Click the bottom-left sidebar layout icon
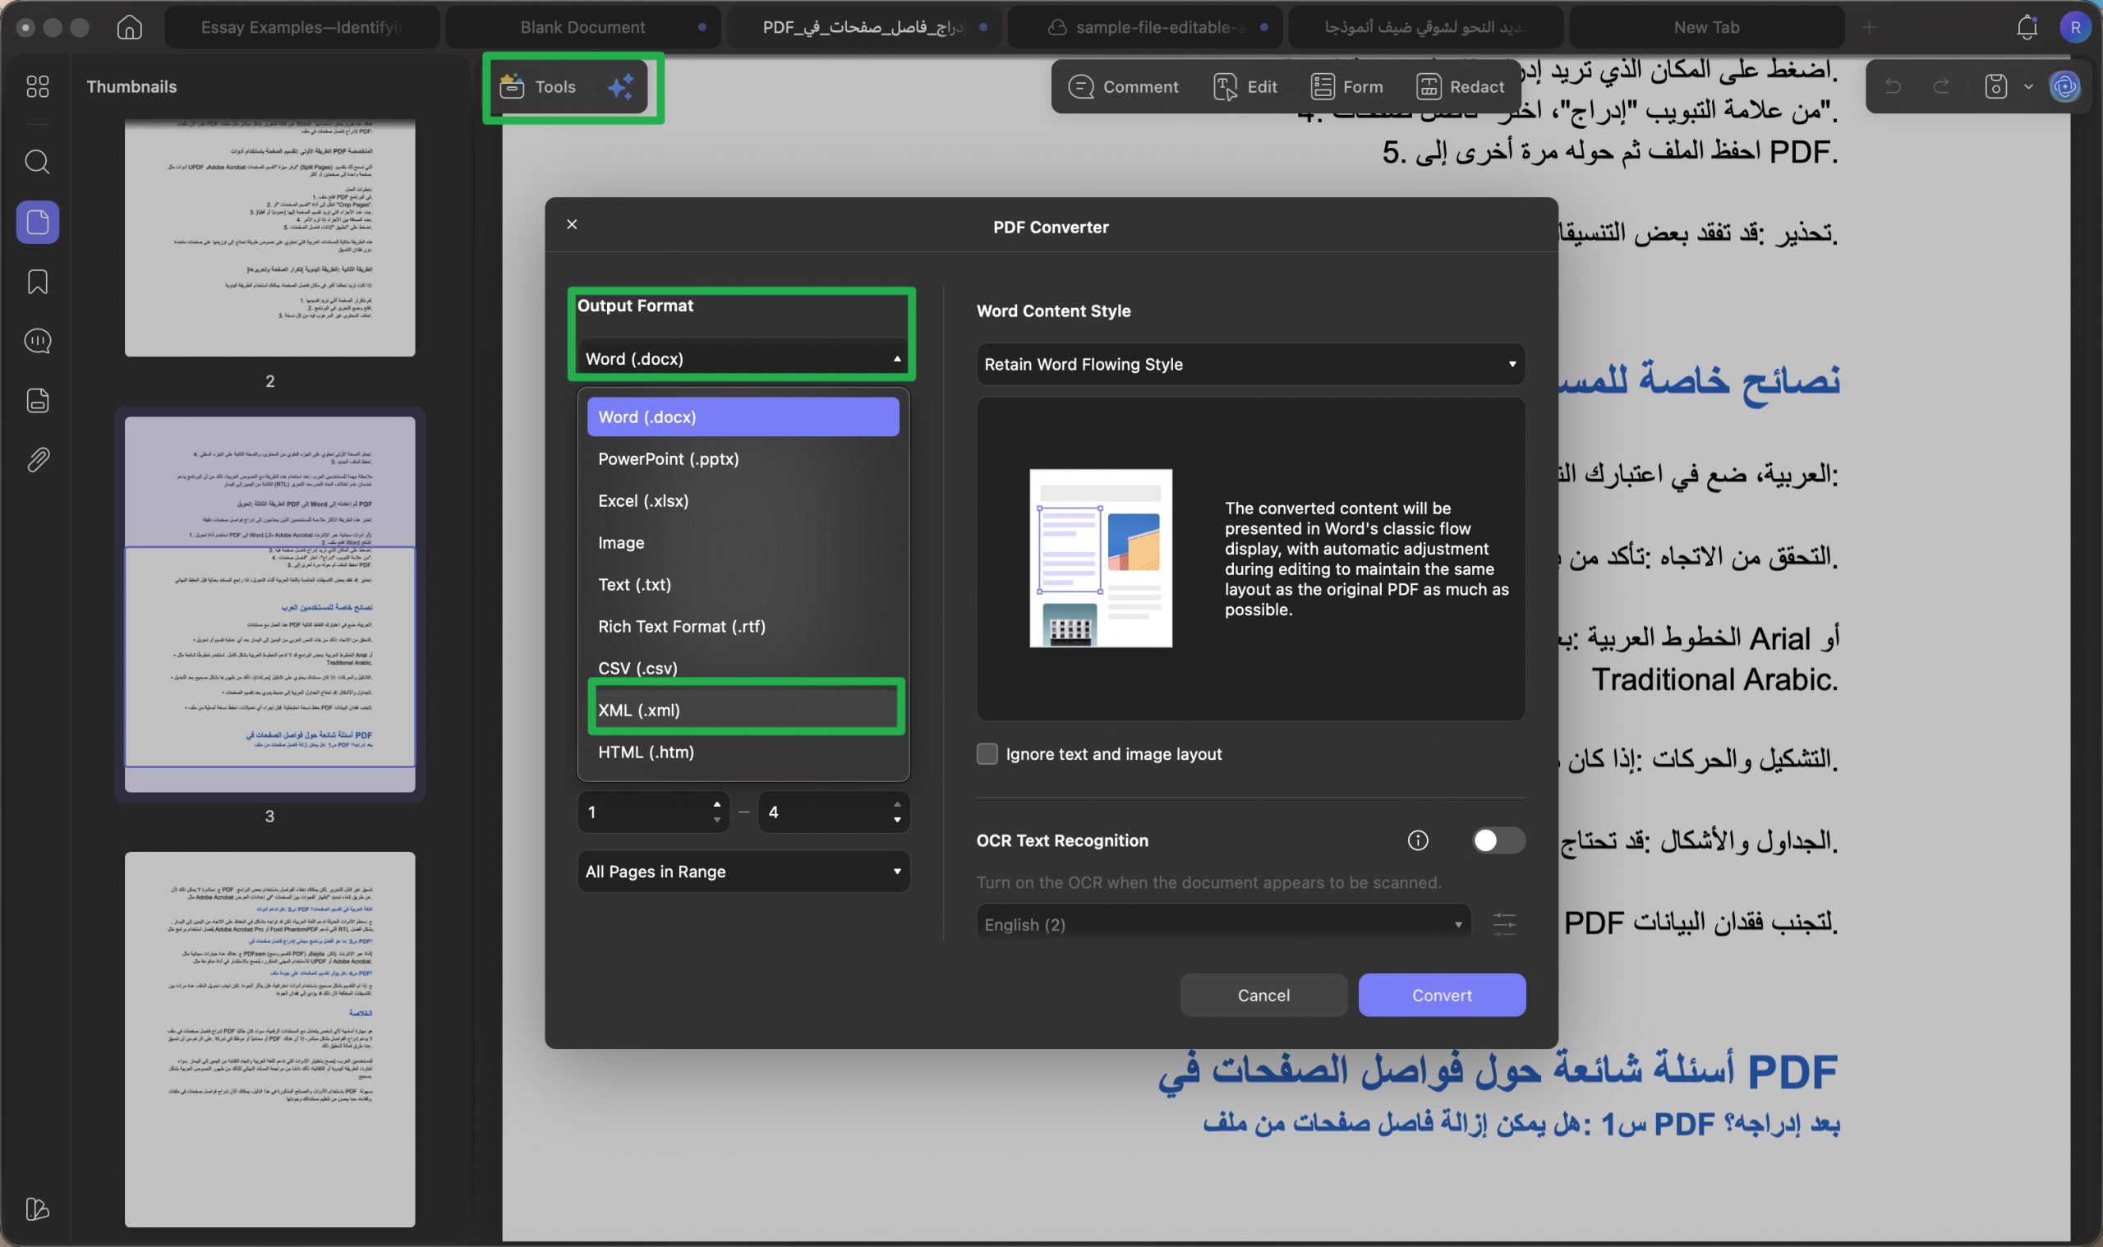 (x=38, y=1209)
